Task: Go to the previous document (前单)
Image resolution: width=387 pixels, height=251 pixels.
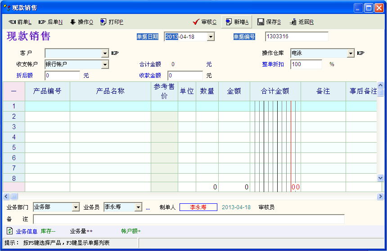Action: point(20,22)
